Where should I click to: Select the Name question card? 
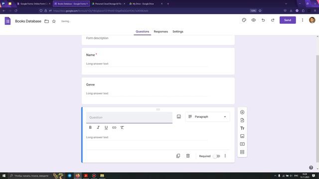[158, 61]
